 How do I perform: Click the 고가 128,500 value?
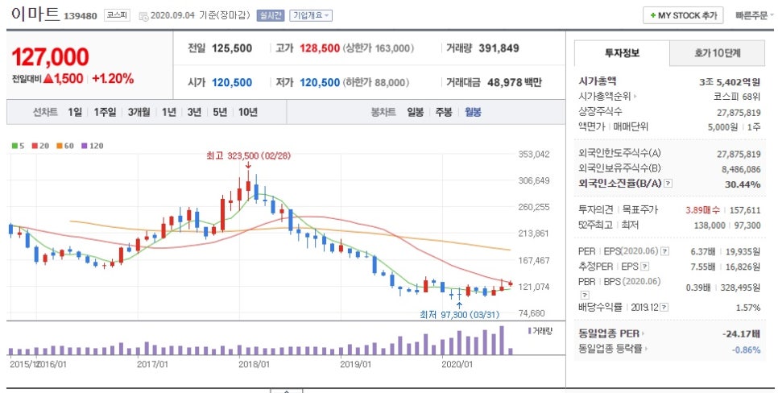pyautogui.click(x=320, y=48)
